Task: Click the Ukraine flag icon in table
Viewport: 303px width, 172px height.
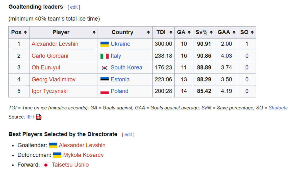Action: 105,44
